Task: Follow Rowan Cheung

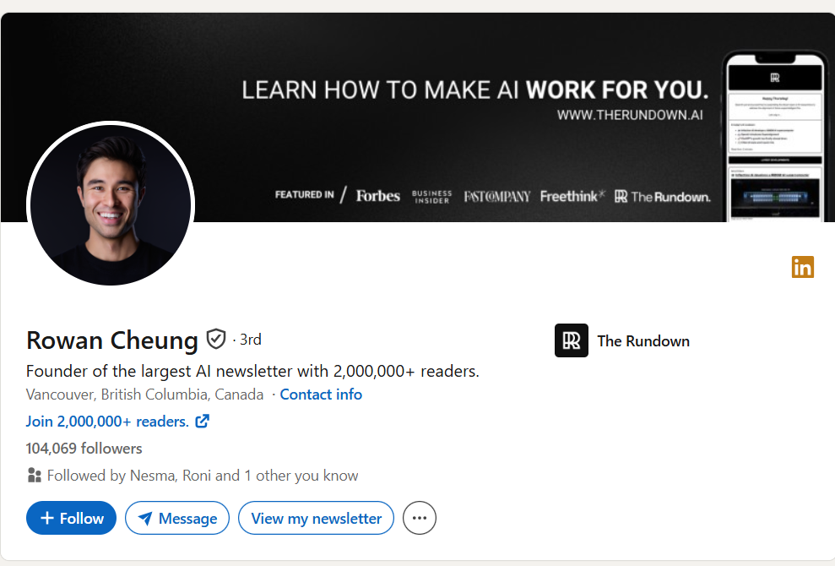Action: [72, 518]
